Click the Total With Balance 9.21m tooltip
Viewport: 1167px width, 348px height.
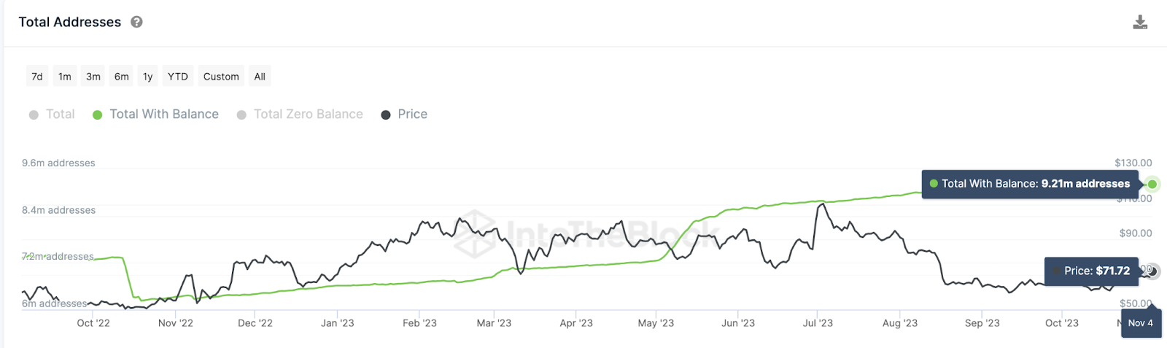[1030, 184]
